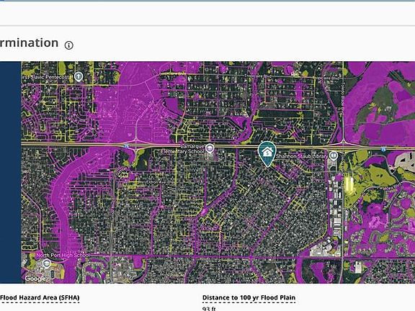Select the Shannon Staub Library map label
415x311 pixels.
point(302,156)
